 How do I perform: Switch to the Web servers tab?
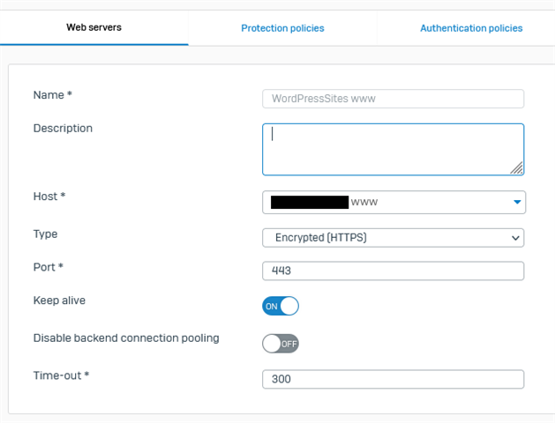94,27
